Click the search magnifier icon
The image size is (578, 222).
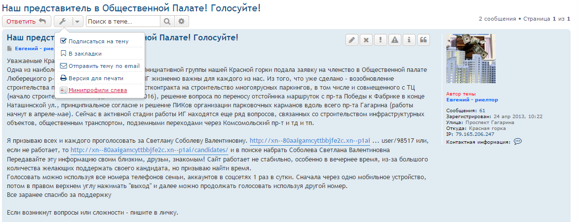[167, 21]
